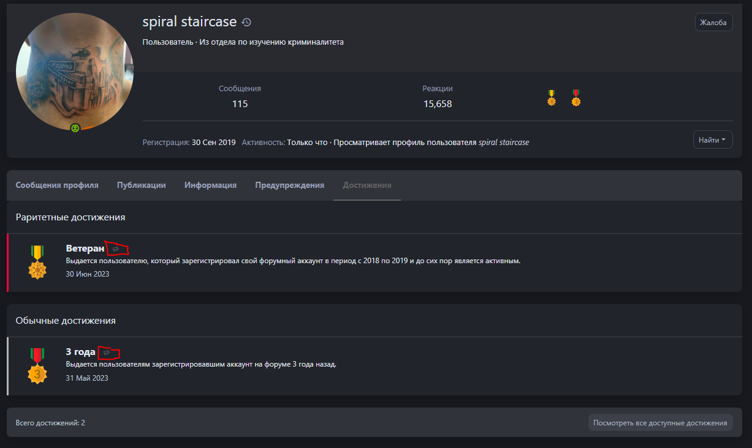
Task: Click the spiral staircase link in activity line
Action: coord(503,143)
